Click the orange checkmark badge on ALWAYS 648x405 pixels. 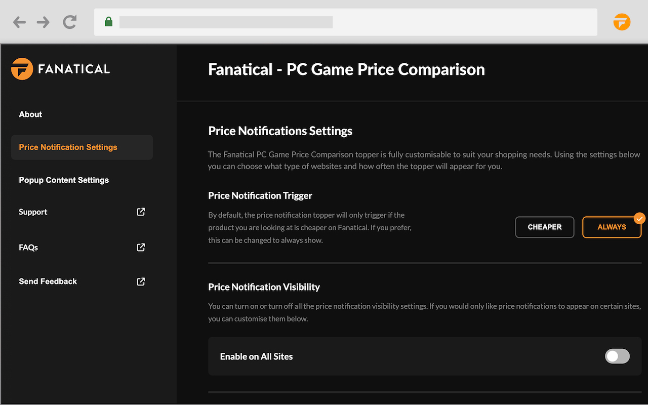click(x=639, y=219)
